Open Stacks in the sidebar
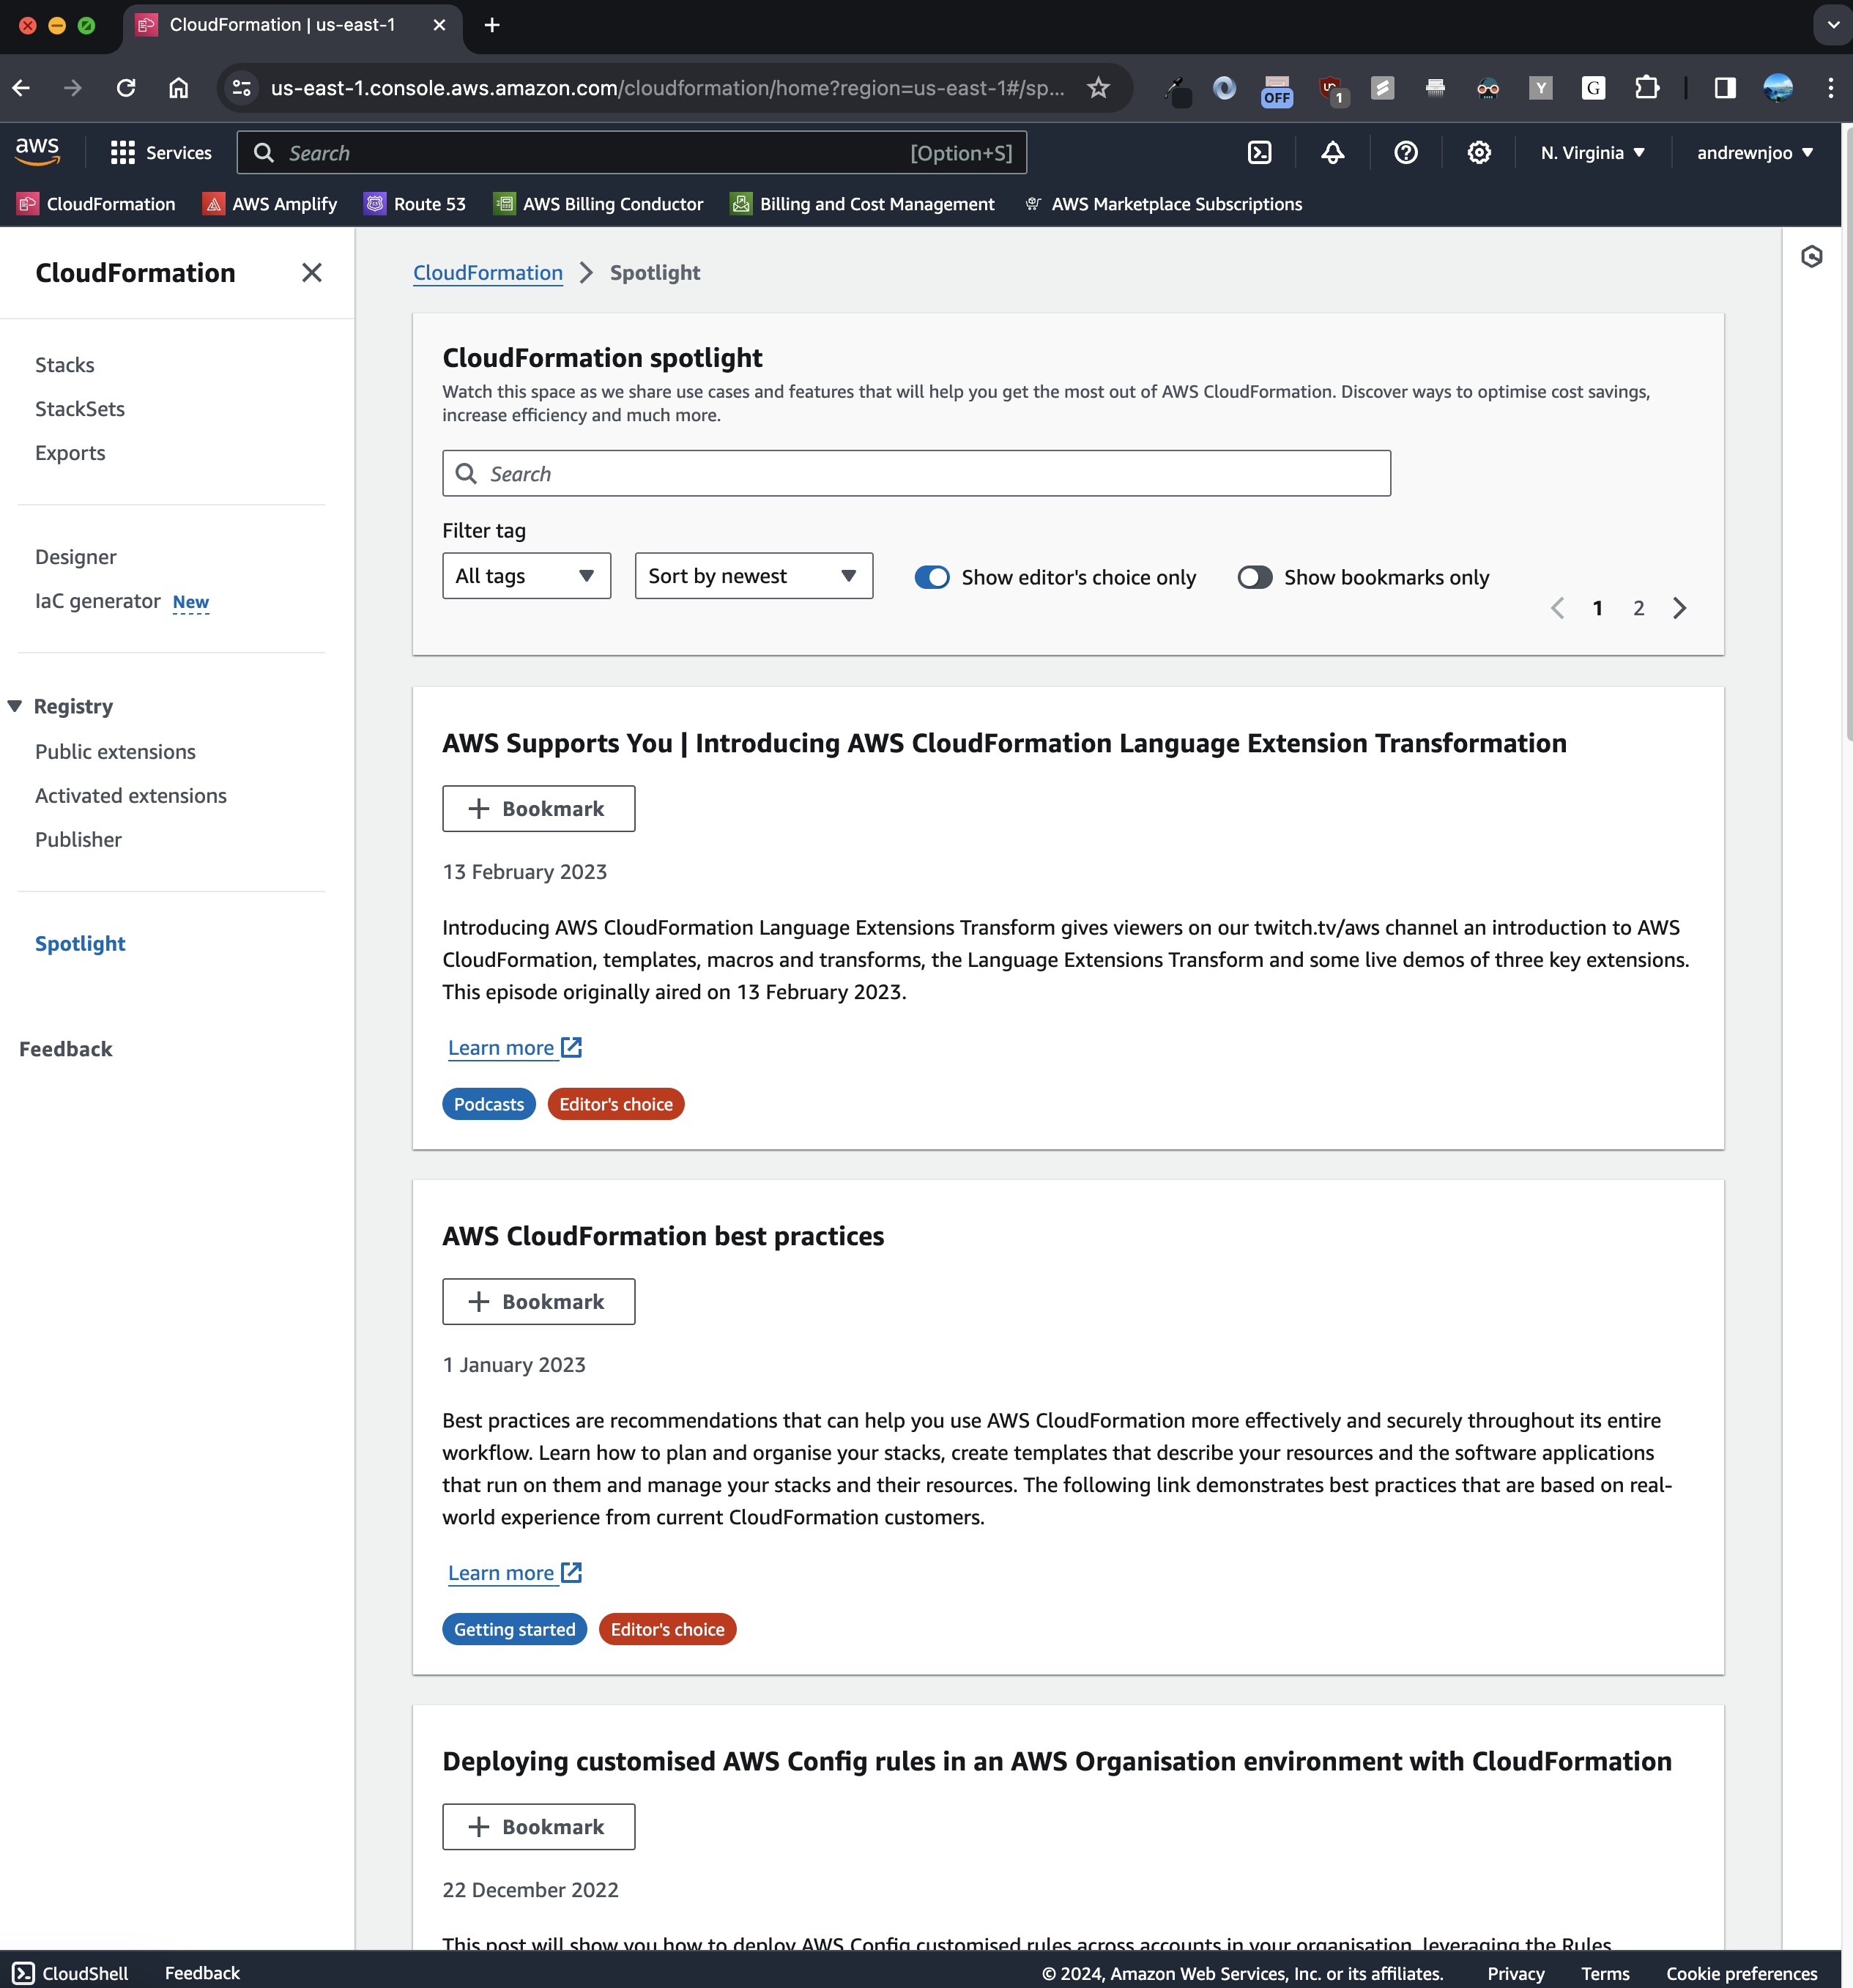The image size is (1853, 1988). tap(65, 365)
